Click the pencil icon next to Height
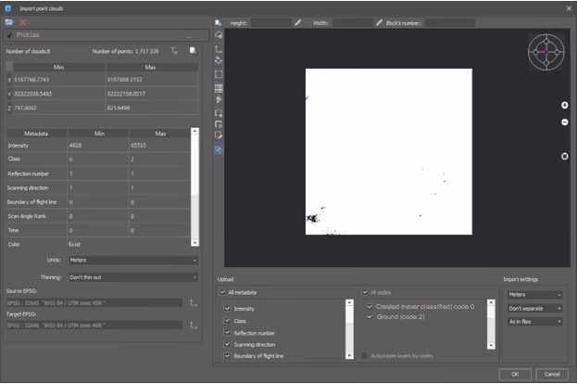The height and width of the screenshot is (384, 577). (x=297, y=23)
